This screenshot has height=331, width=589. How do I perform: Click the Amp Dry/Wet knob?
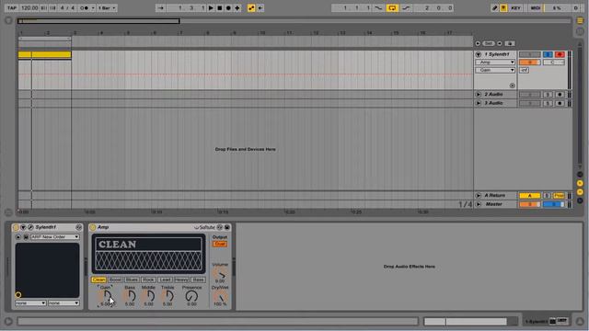pos(220,296)
